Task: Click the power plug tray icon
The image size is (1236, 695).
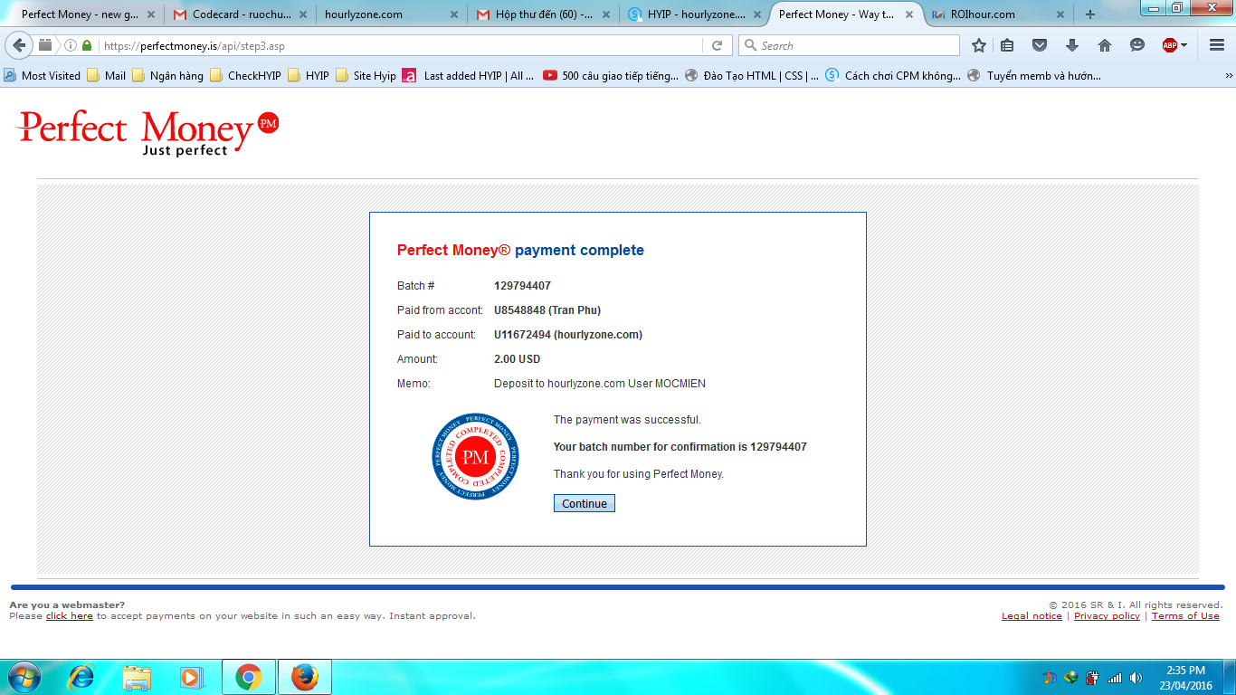Action: point(1093,678)
